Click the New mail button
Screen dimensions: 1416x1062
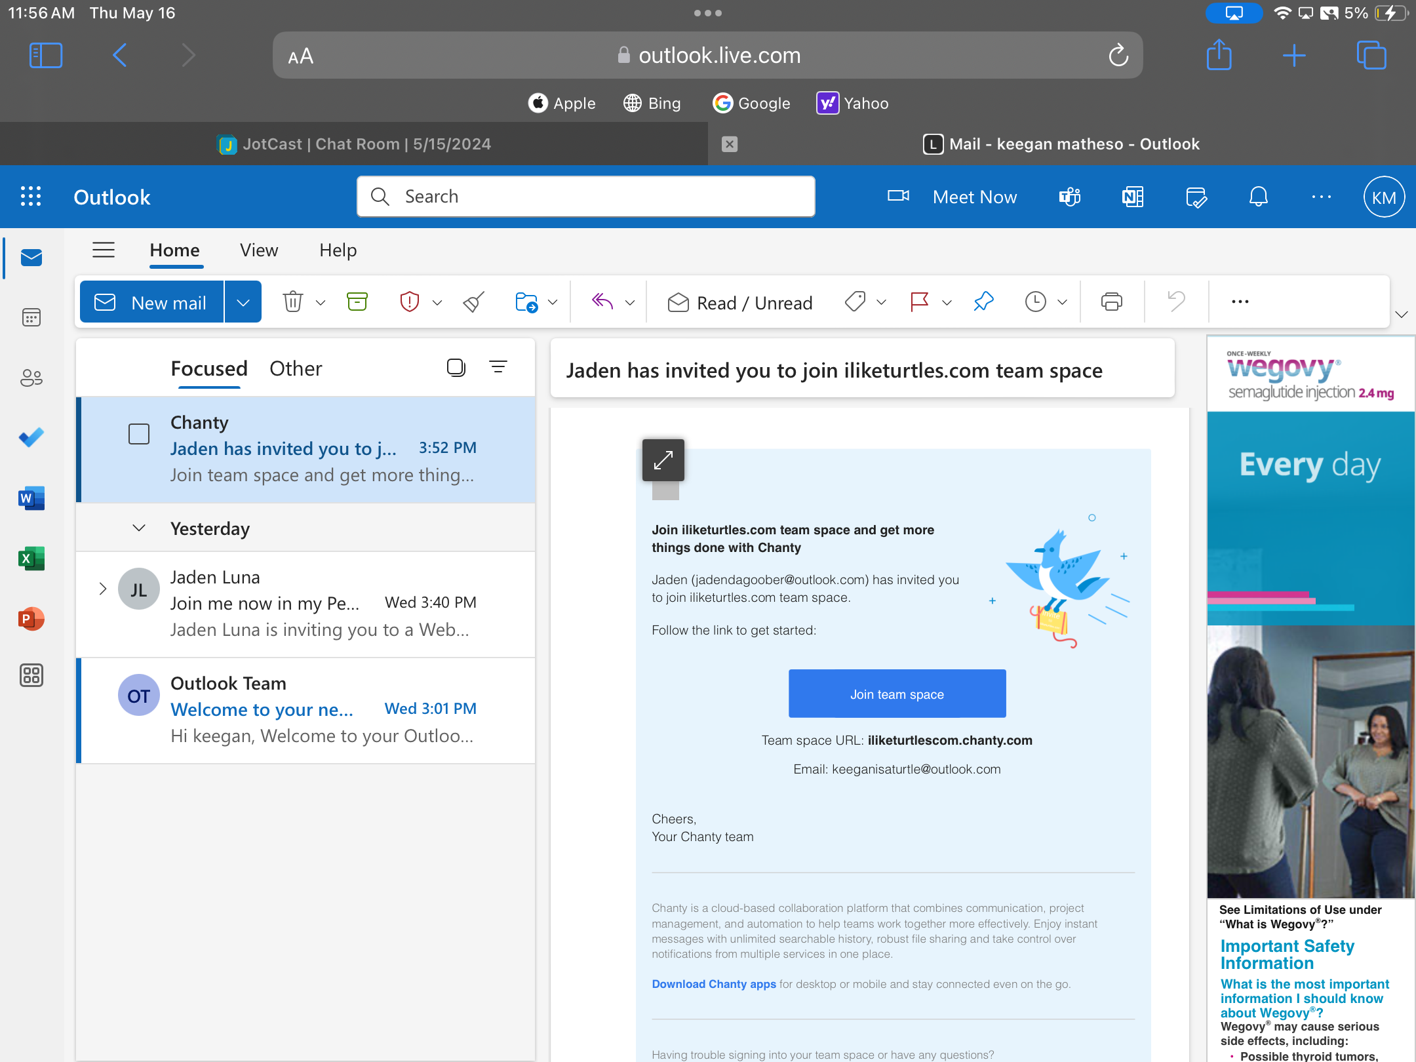(151, 302)
